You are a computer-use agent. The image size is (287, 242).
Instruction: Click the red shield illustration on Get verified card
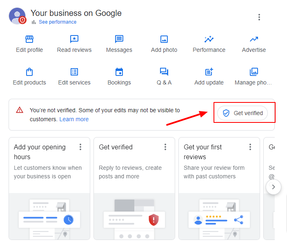click(154, 220)
